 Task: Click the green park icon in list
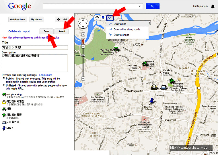pyautogui.click(x=4, y=115)
